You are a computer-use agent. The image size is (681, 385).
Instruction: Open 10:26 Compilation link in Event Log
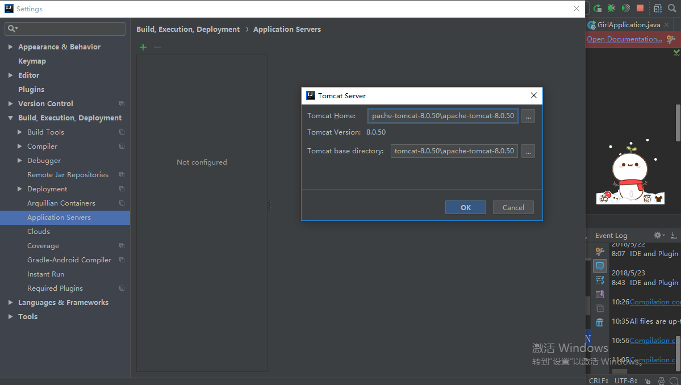click(655, 302)
